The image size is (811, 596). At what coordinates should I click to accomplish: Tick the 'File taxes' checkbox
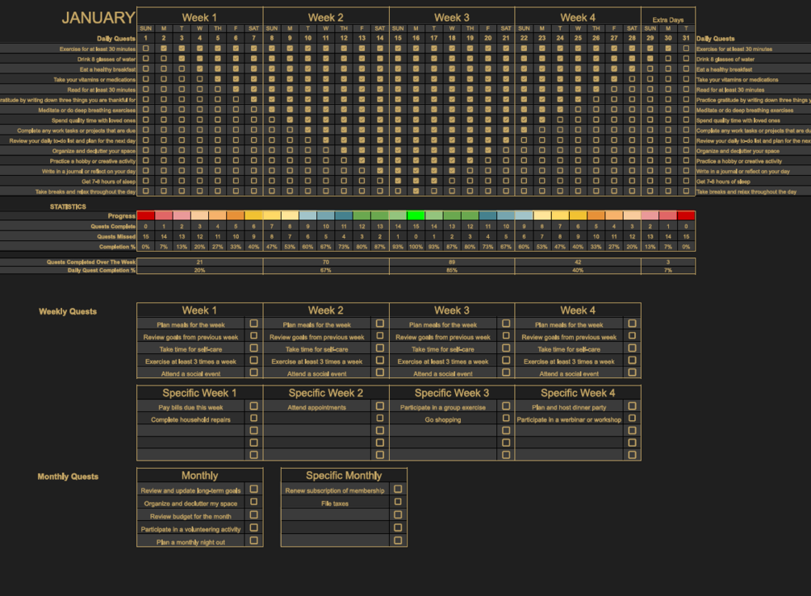(398, 502)
